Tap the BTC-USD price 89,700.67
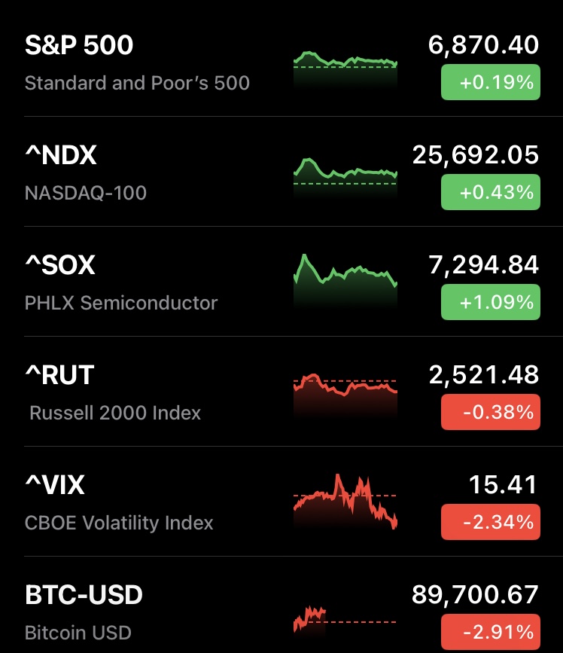Viewport: 563px width, 653px height. coord(475,595)
